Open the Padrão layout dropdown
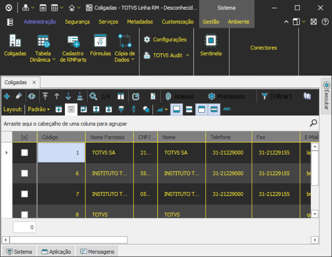The width and height of the screenshot is (332, 257). pos(39,109)
